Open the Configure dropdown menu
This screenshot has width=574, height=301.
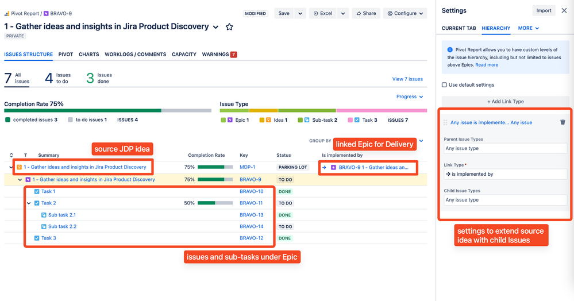[405, 14]
